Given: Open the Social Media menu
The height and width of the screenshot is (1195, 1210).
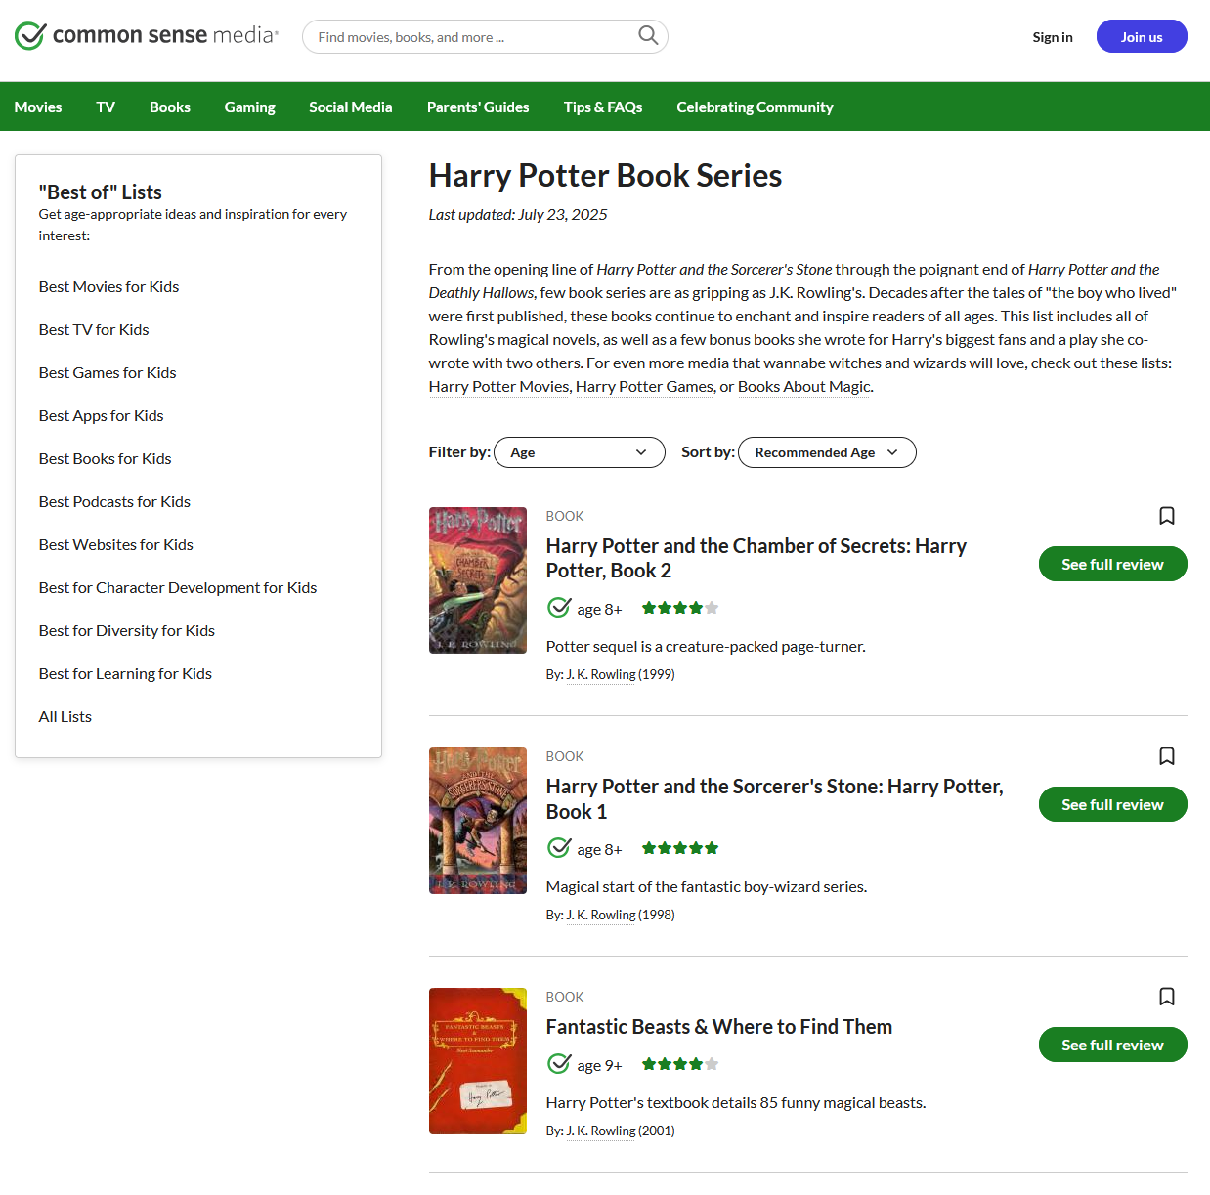Looking at the screenshot, I should point(350,107).
